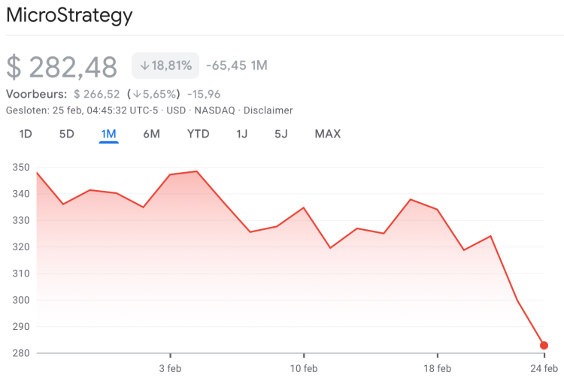Image resolution: width=564 pixels, height=381 pixels.
Task: Click the active 1M range tab
Action: point(109,134)
